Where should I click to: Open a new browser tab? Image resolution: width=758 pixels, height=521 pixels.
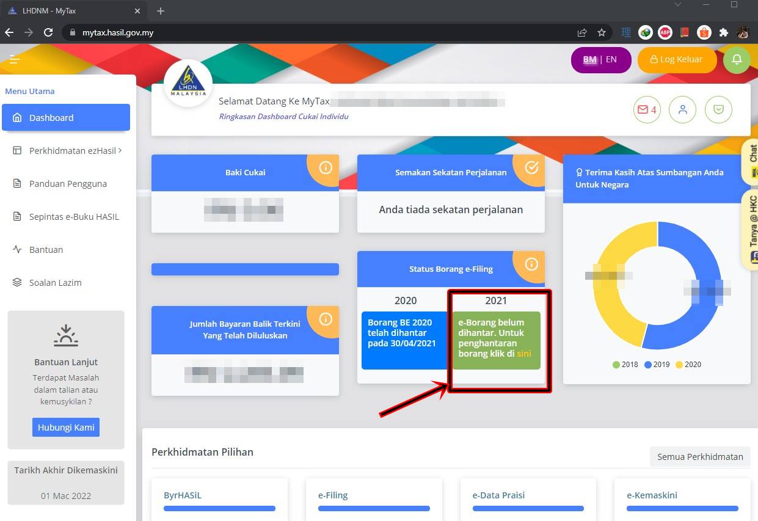pos(161,11)
